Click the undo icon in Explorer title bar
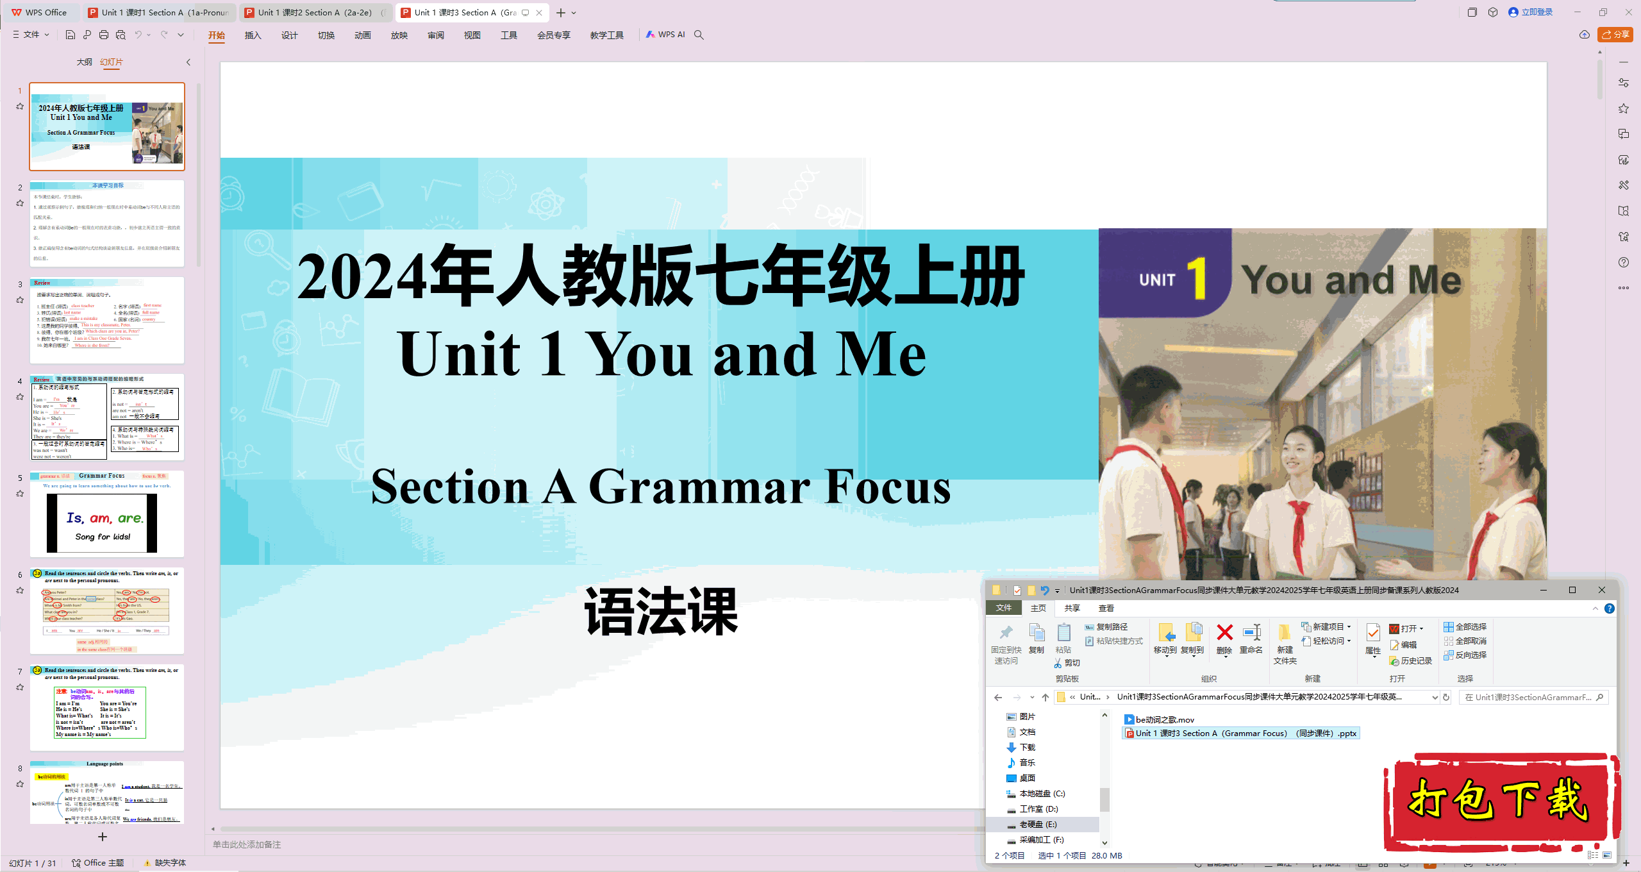 1045,590
